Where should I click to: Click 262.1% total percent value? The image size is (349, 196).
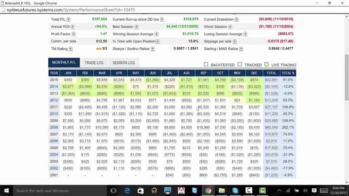coord(288,127)
